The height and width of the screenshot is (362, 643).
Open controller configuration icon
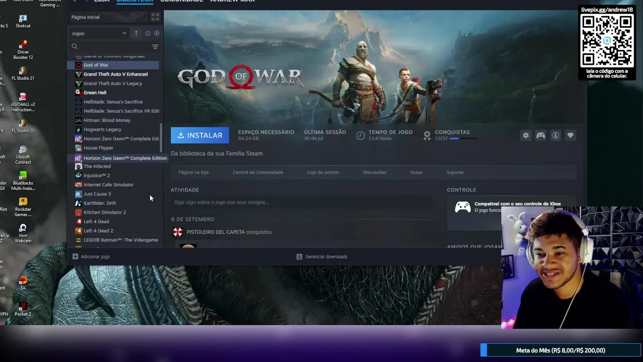[x=541, y=135]
